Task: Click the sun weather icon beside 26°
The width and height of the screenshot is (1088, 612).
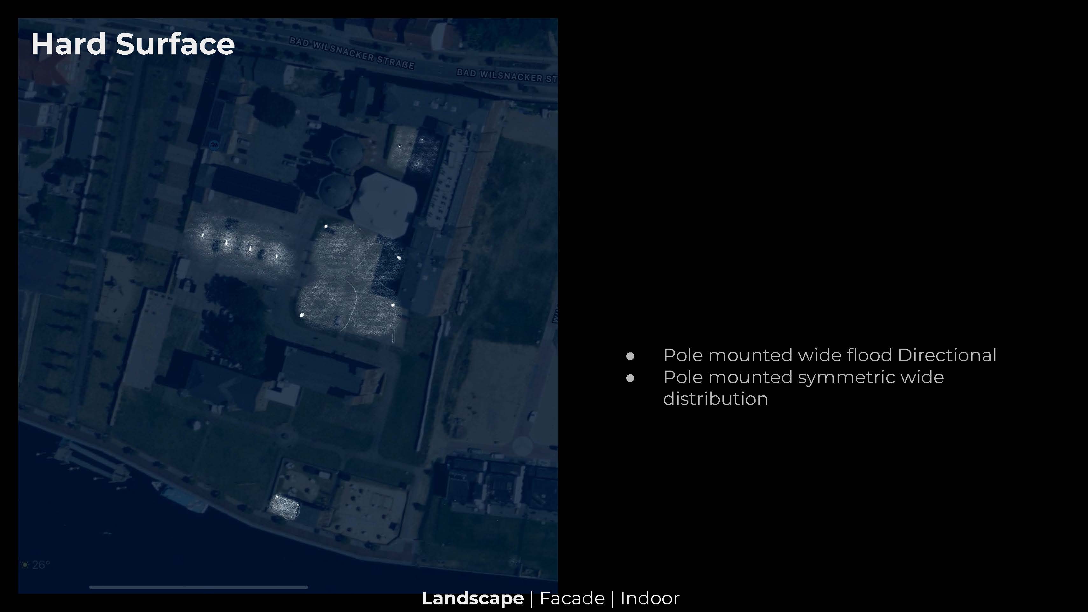Action: [x=25, y=565]
